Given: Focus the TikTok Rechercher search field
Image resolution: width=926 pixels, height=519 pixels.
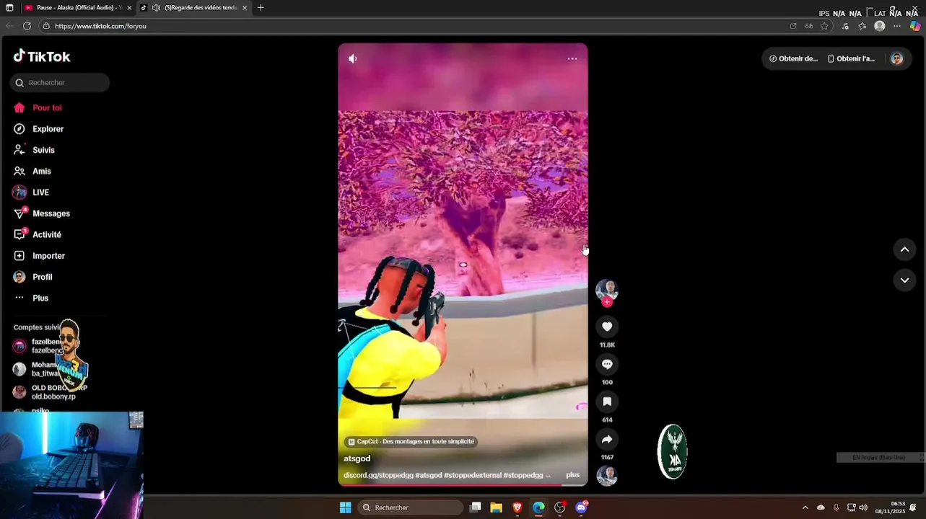Looking at the screenshot, I should (60, 83).
